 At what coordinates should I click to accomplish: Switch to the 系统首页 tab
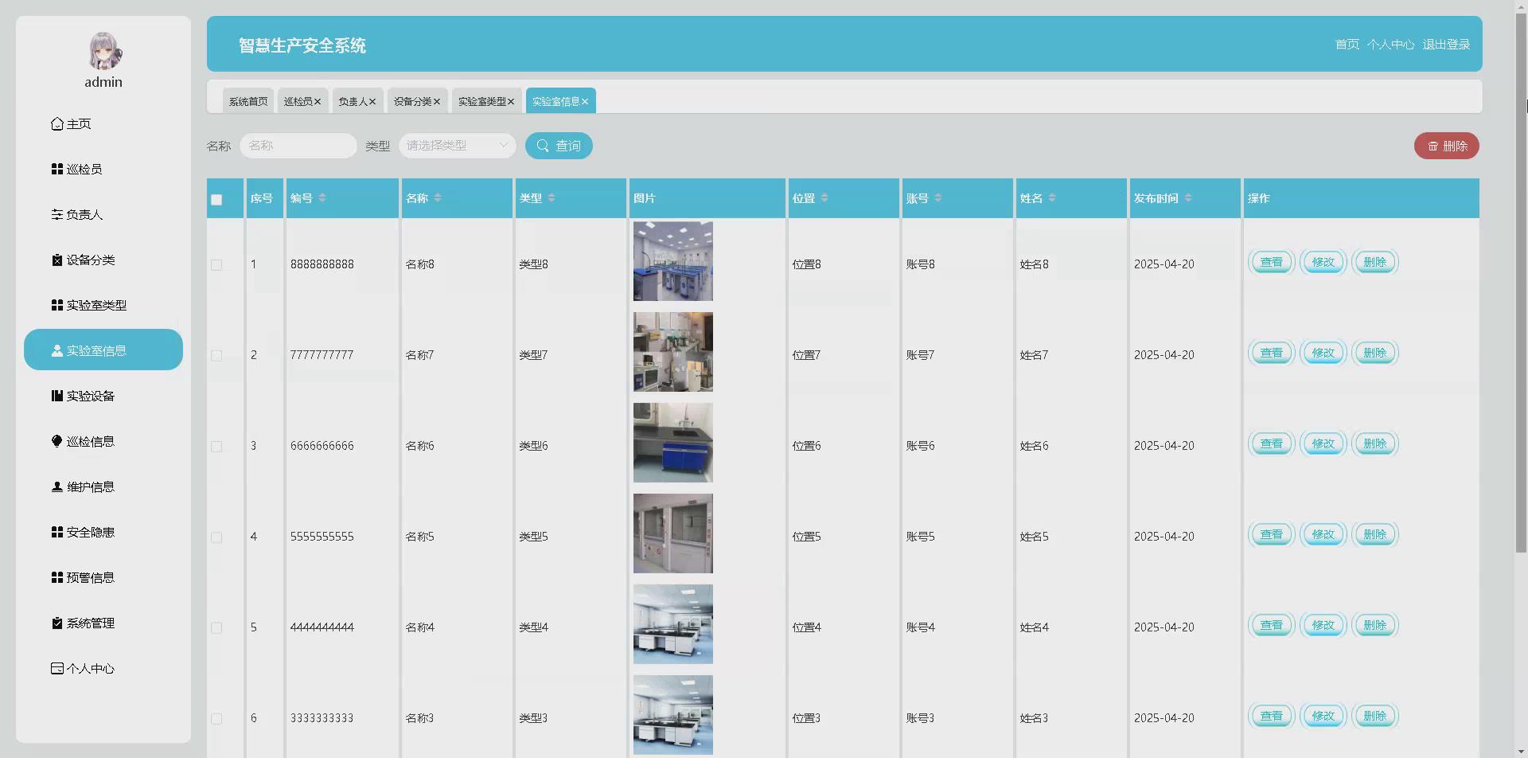[248, 101]
